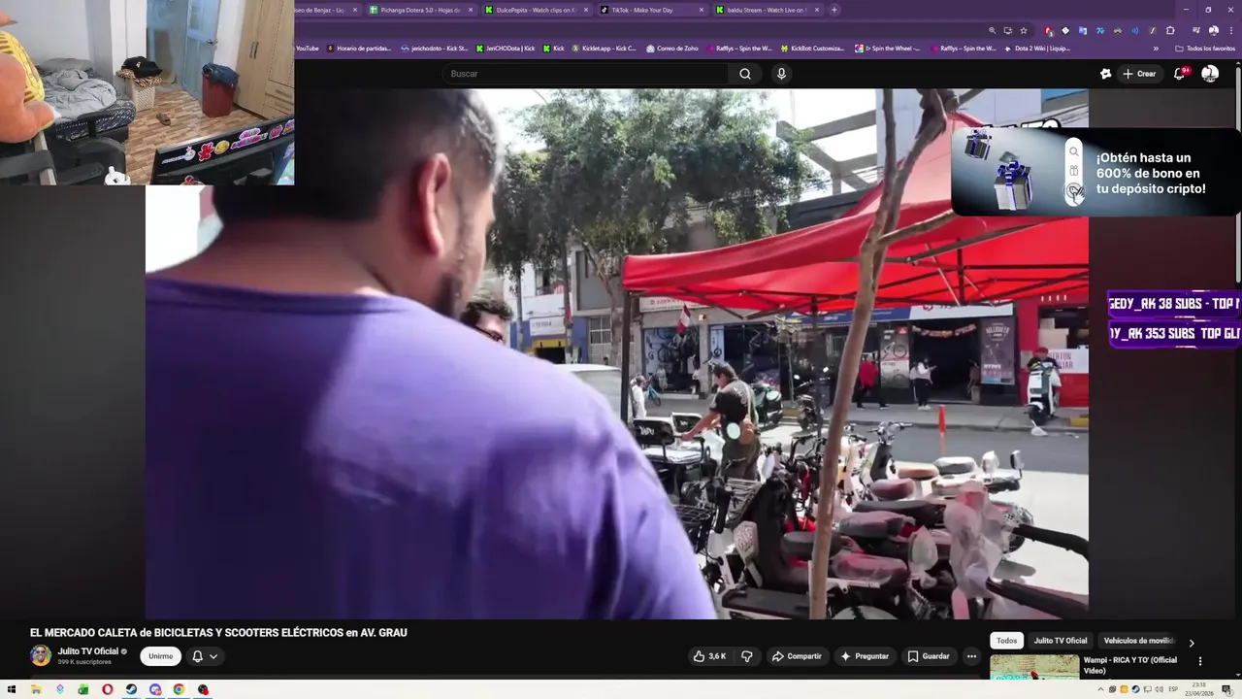The image size is (1242, 699).
Task: Click the Unirme button
Action: click(x=161, y=656)
